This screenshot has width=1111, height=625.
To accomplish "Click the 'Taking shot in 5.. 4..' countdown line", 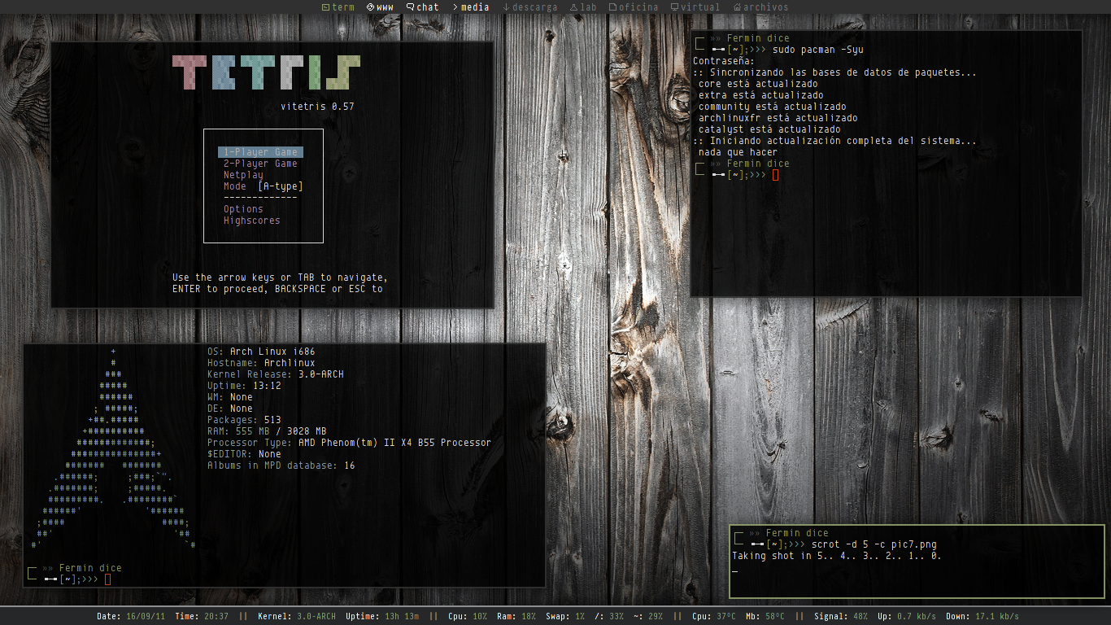I will [837, 556].
